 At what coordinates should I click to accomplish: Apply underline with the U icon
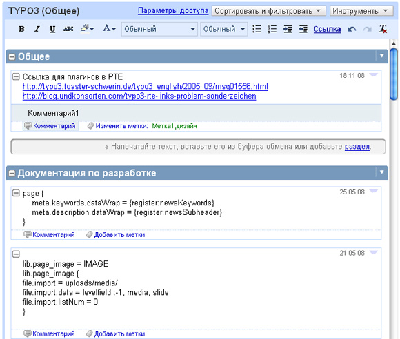(x=52, y=29)
